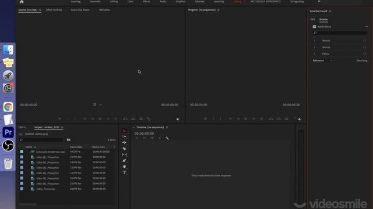Switch to Audio workspace
373x209 pixels.
(x=163, y=1)
